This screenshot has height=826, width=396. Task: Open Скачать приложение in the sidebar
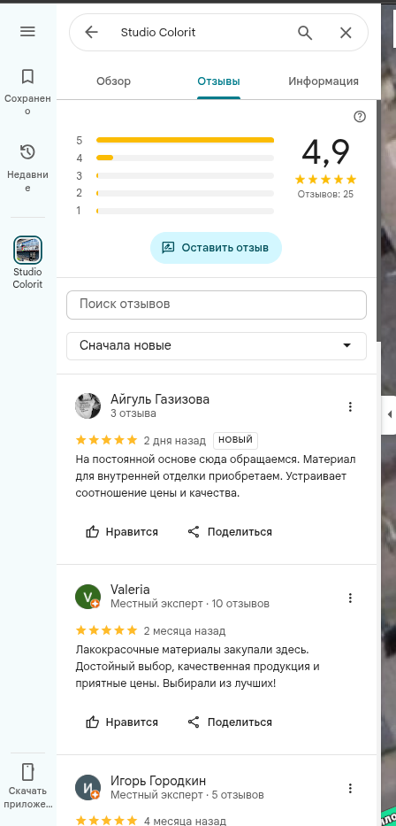[x=27, y=786]
